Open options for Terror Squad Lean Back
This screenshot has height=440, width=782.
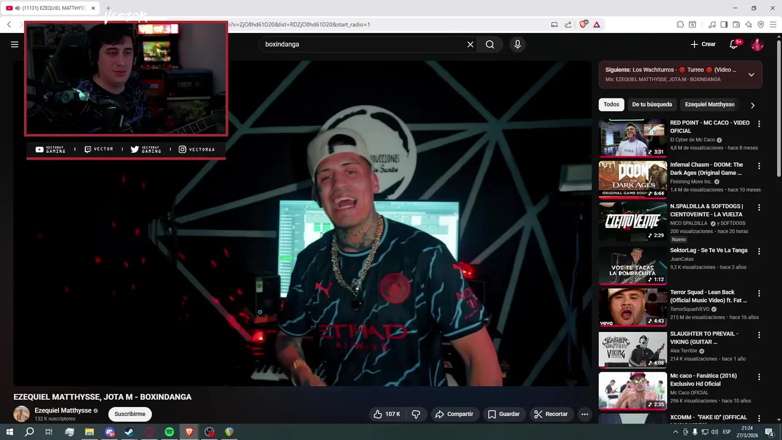point(759,293)
